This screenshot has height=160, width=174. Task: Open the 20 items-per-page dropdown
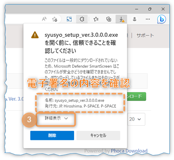(136, 119)
